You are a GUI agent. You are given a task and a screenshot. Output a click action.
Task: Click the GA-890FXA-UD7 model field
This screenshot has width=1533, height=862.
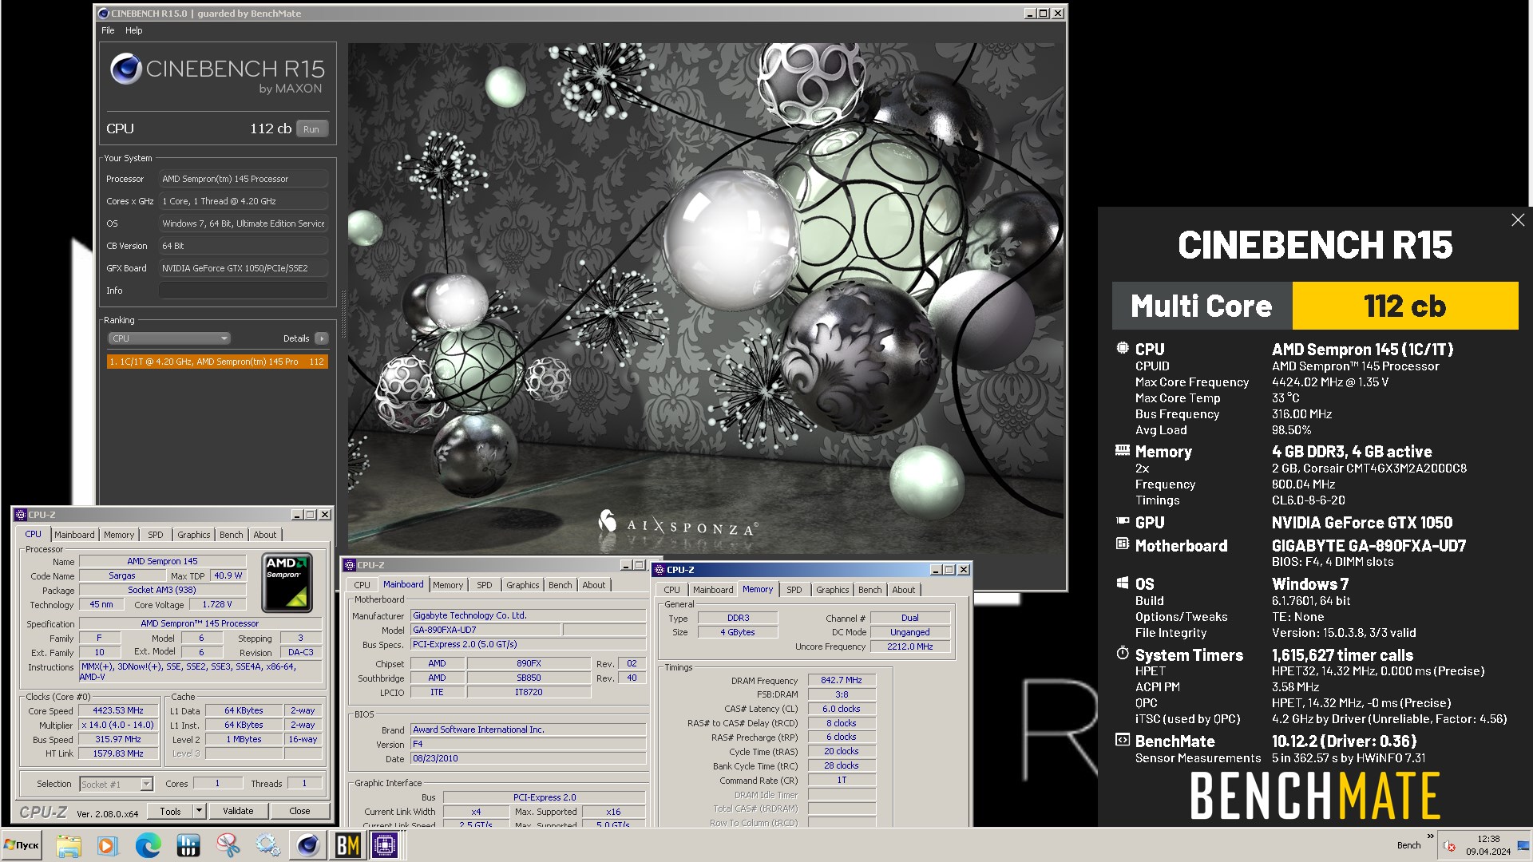pos(485,630)
